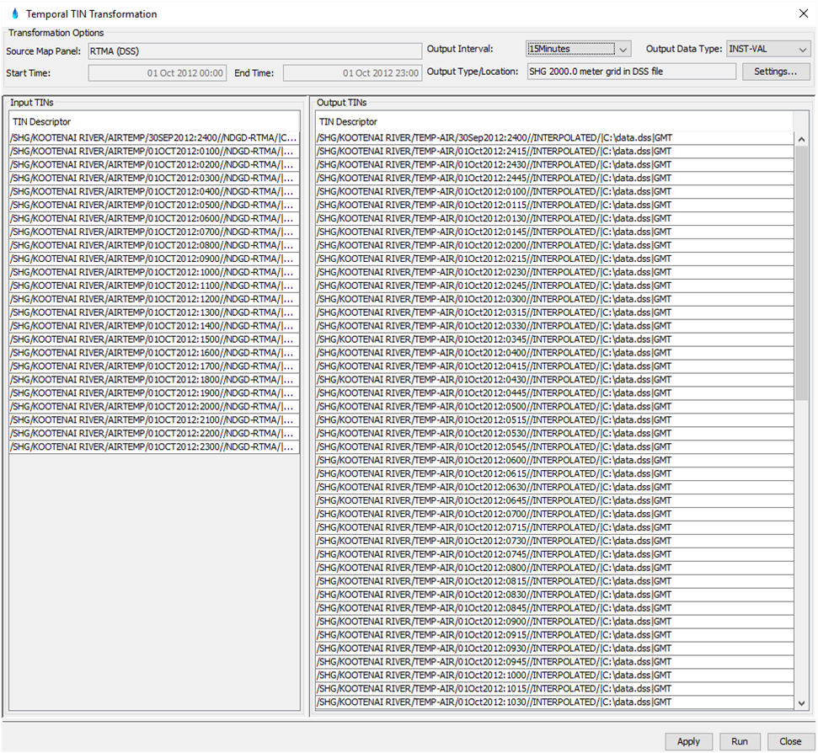Select input TIN row 30SEP2012:2400
This screenshot has width=818, height=753.
[154, 137]
